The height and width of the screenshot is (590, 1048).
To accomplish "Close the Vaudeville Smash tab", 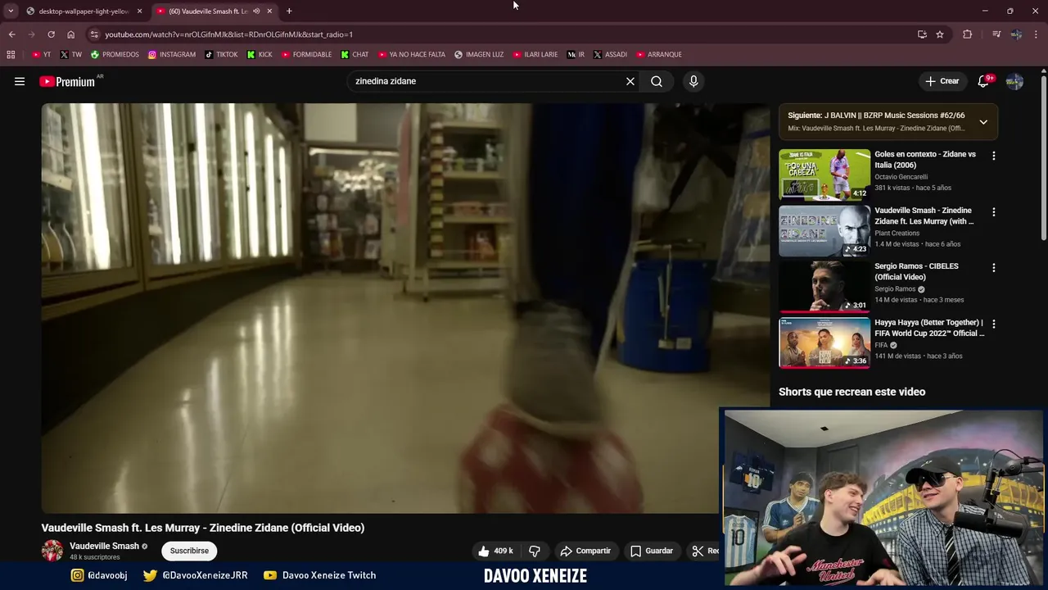I will point(269,11).
